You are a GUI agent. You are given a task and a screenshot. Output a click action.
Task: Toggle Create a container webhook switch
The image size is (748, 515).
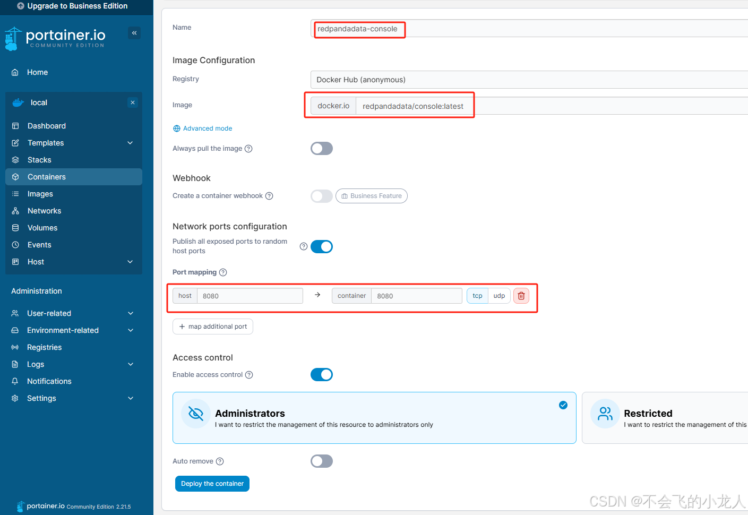(x=322, y=196)
